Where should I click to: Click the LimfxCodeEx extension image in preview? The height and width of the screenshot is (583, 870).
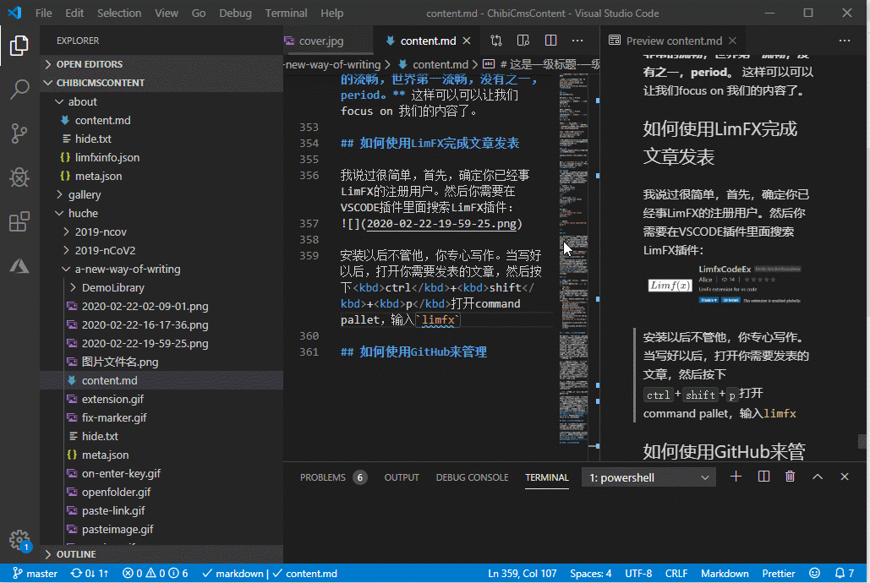click(x=725, y=286)
